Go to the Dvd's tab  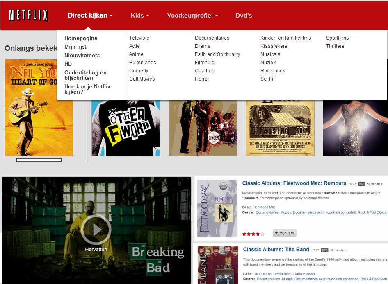coord(244,16)
